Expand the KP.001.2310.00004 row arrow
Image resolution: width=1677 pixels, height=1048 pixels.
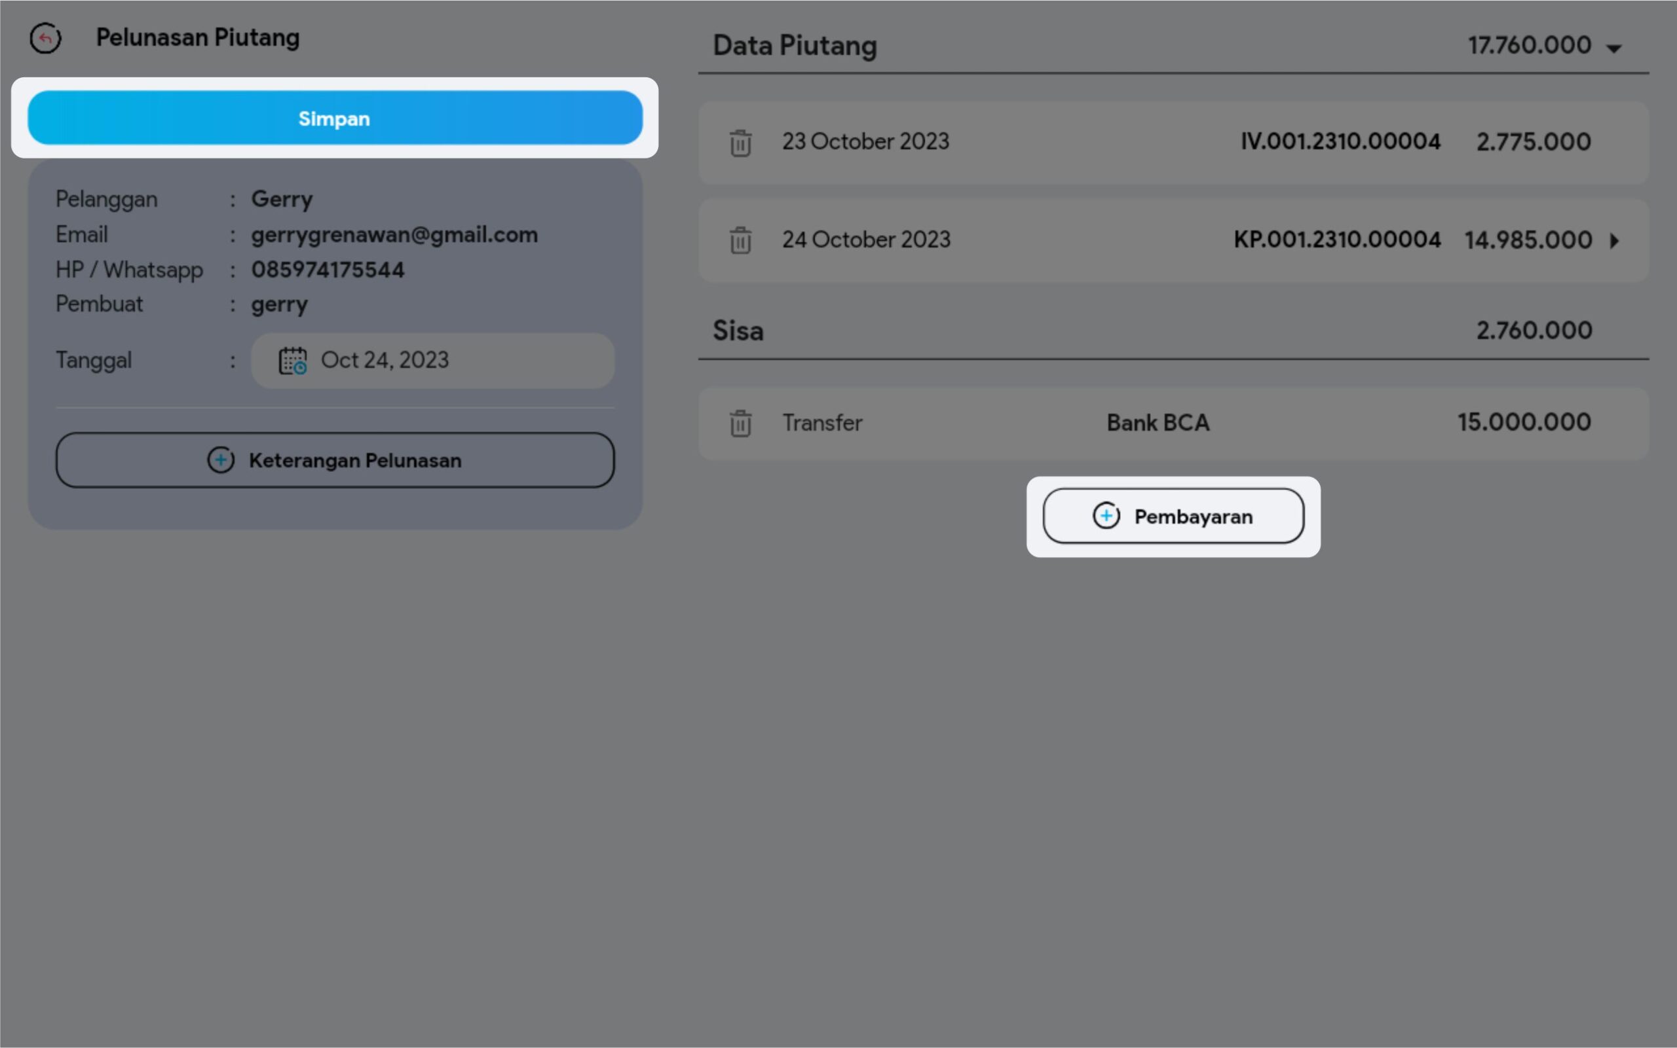pyautogui.click(x=1615, y=240)
